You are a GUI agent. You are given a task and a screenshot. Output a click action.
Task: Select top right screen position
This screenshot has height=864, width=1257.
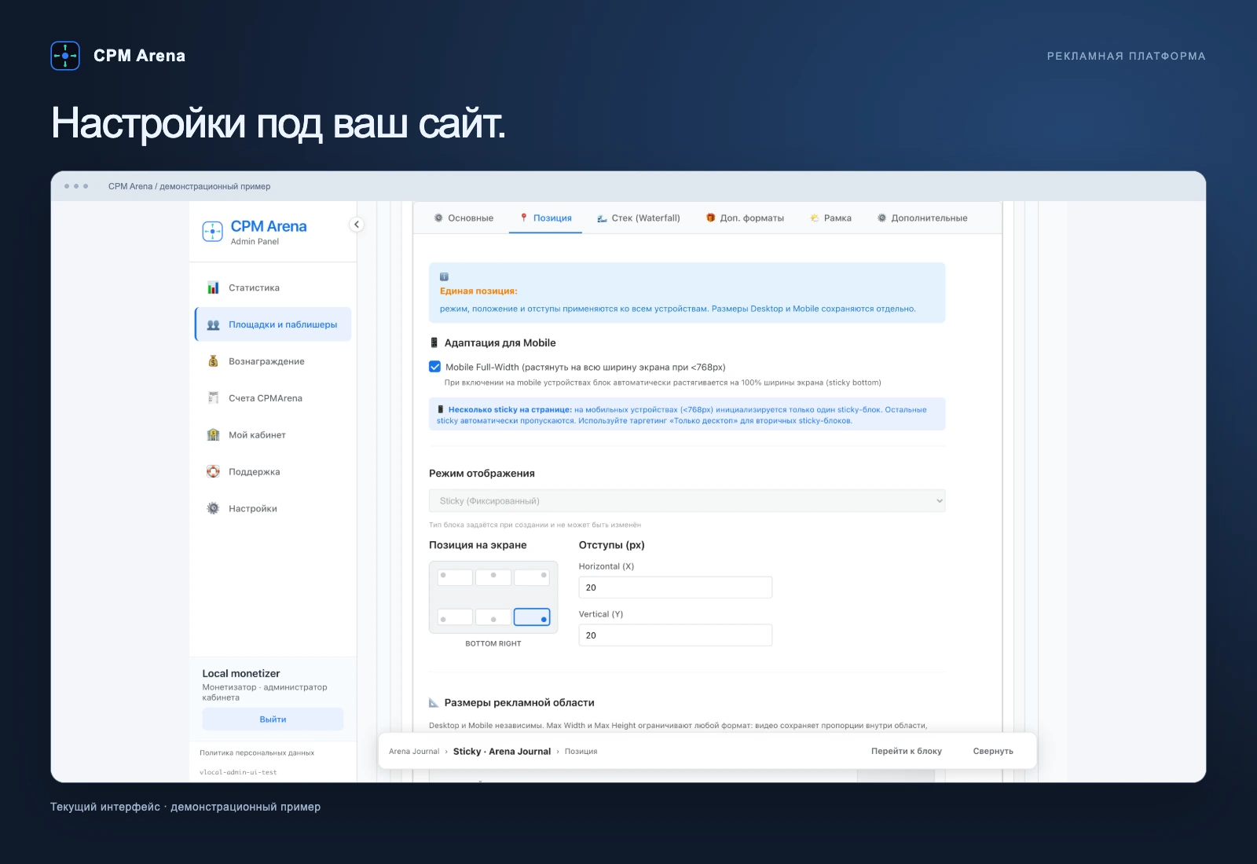pyautogui.click(x=532, y=577)
